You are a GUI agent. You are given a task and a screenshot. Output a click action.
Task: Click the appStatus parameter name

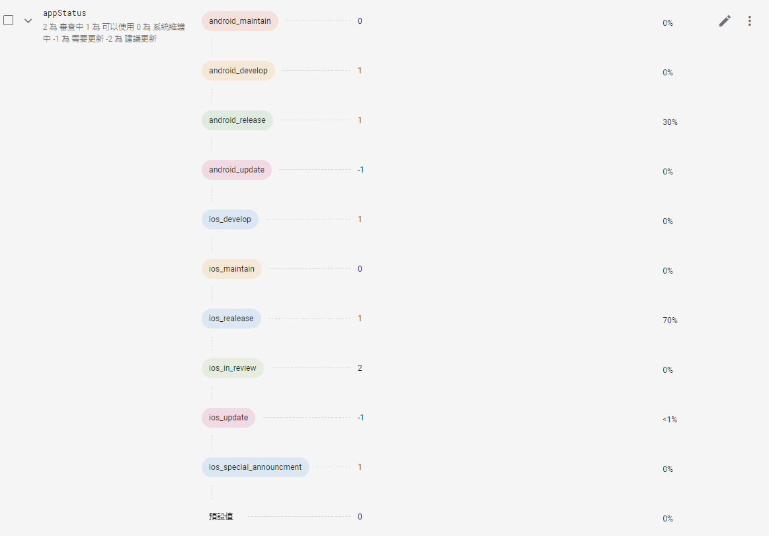point(64,13)
